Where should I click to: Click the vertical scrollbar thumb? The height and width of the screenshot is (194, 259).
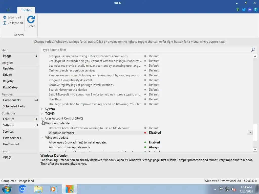coord(255,132)
